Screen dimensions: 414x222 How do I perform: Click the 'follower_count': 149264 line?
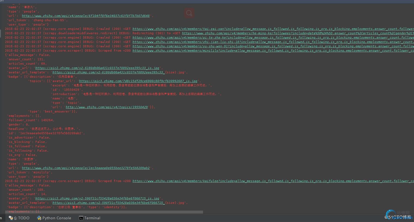30,120
